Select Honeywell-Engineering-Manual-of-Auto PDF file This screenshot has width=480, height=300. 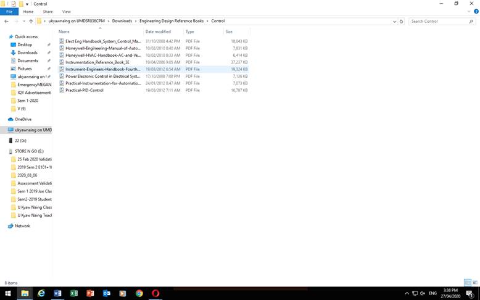pyautogui.click(x=153, y=48)
